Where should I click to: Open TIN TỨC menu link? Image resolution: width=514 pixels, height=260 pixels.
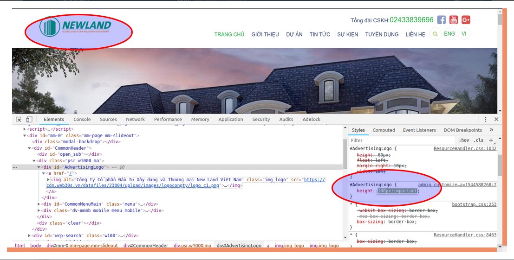pyautogui.click(x=320, y=34)
